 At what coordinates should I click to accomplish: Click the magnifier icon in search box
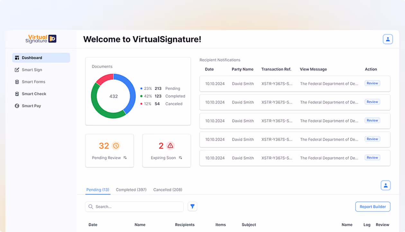tap(91, 207)
